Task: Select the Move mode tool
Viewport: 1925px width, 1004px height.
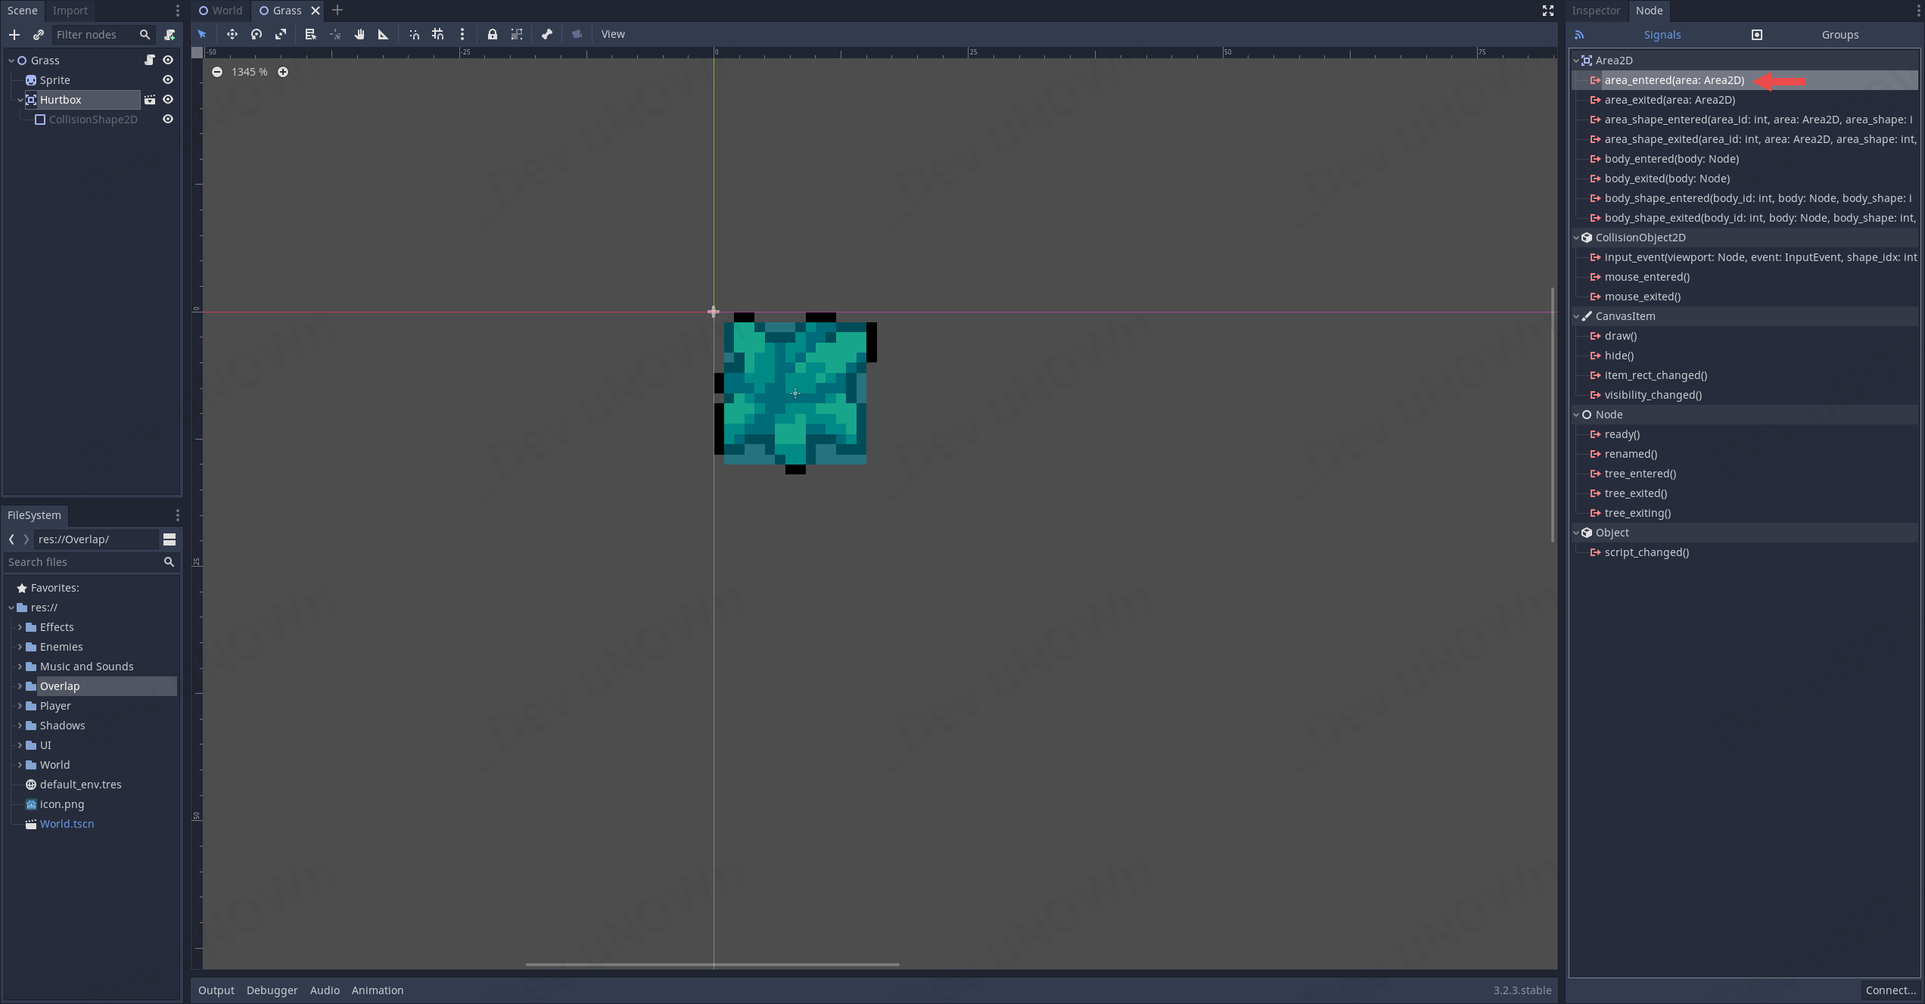Action: point(232,34)
